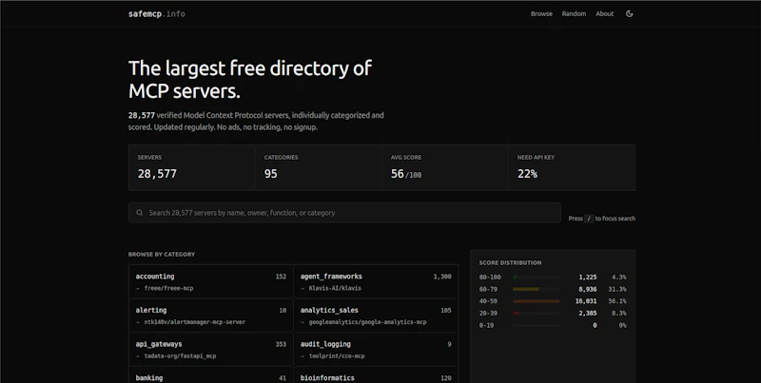Click the Score Distribution heading

(510, 262)
